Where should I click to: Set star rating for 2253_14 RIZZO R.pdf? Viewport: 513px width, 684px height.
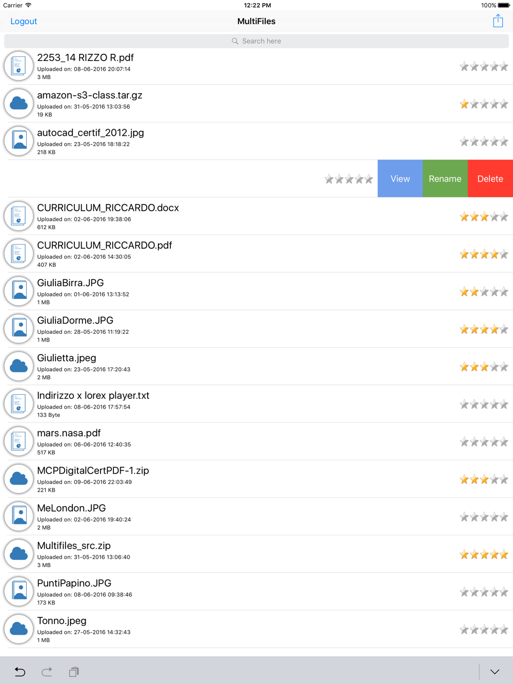pyautogui.click(x=484, y=66)
